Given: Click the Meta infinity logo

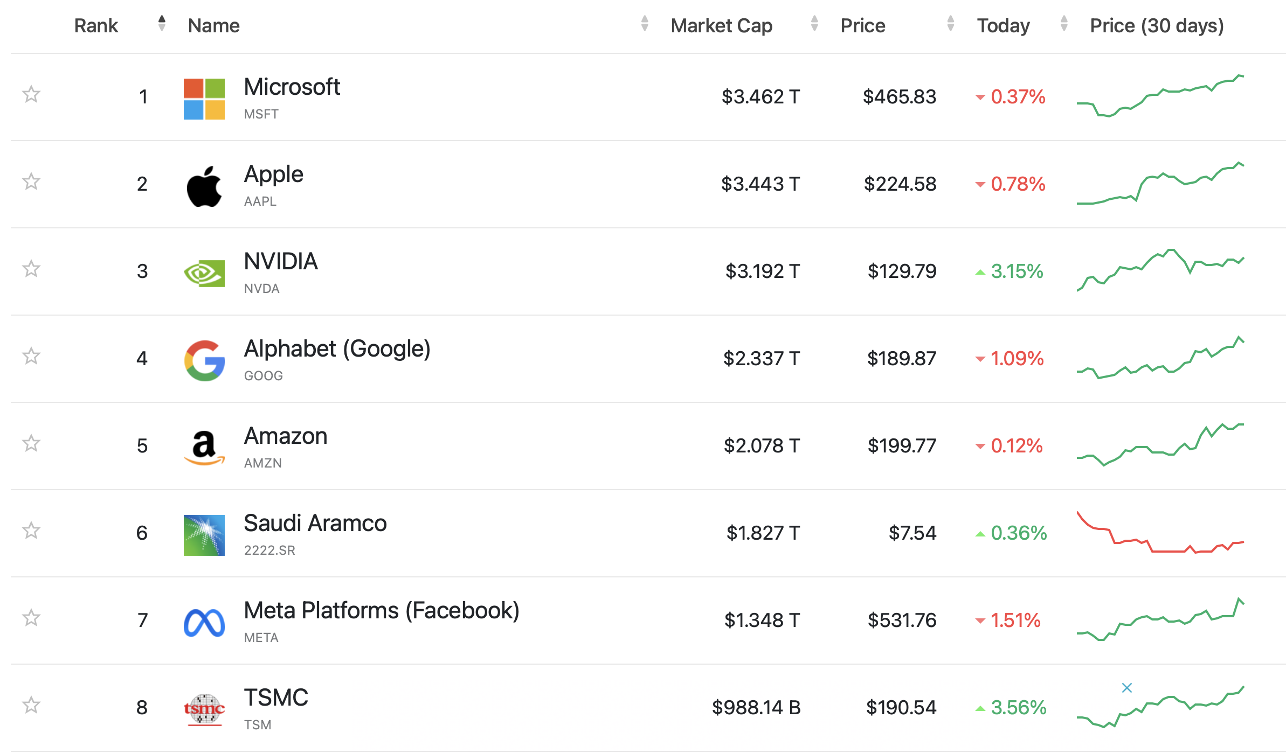Looking at the screenshot, I should [204, 622].
